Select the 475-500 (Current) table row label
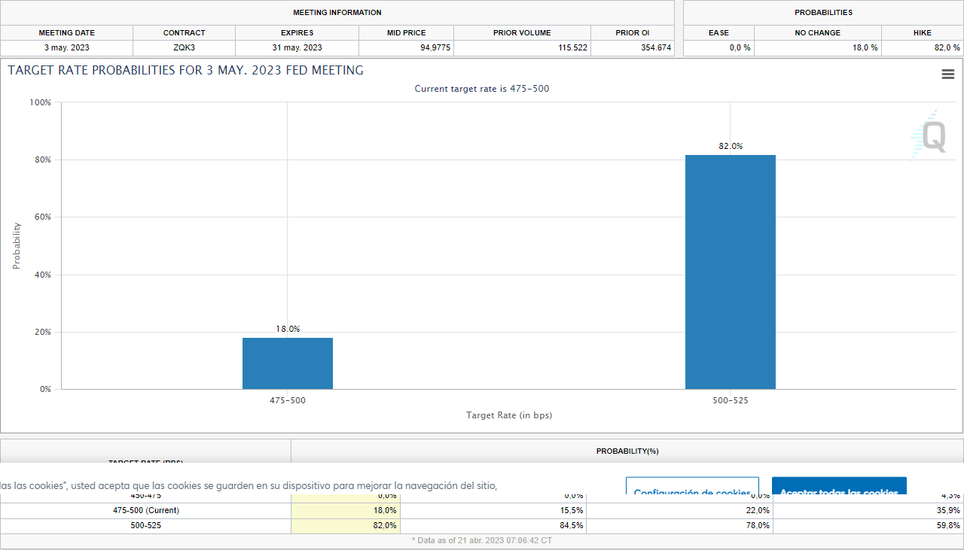The image size is (964, 550). pos(145,510)
